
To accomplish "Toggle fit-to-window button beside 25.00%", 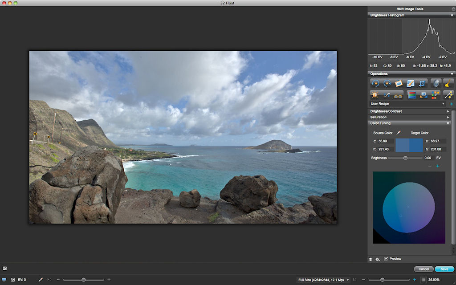I will point(423,280).
